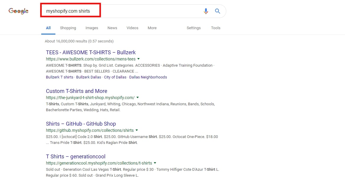Expand arrow beside generationcool.myshopify.com URL
The height and width of the screenshot is (179, 345).
155,163
